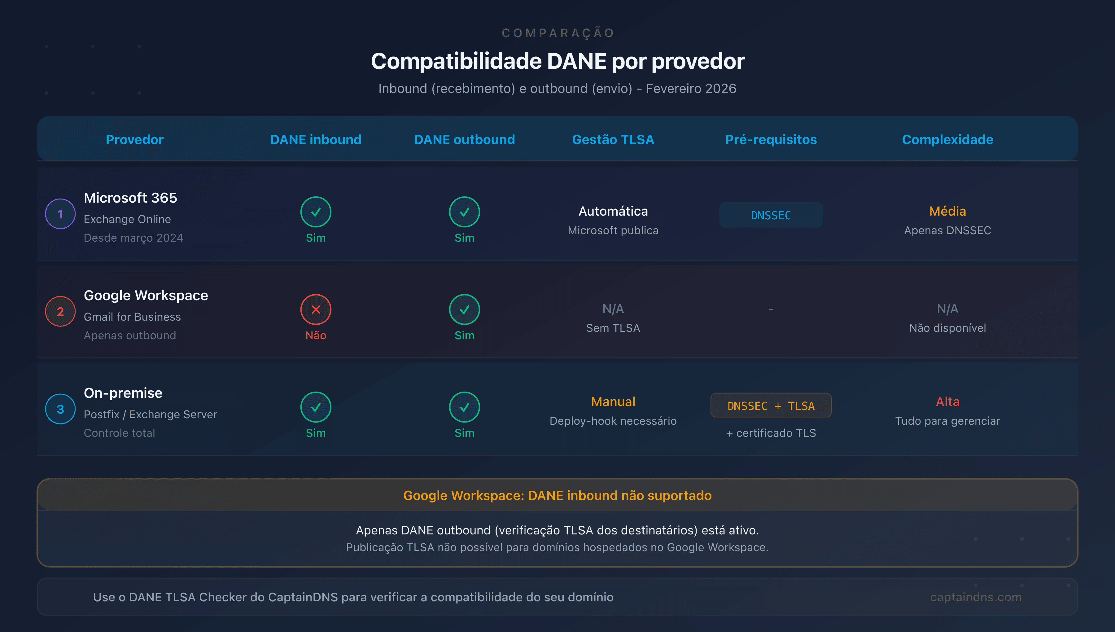Click the 'Tudo para gerenciar' text
Viewport: 1115px width, 632px height.
(x=947, y=421)
